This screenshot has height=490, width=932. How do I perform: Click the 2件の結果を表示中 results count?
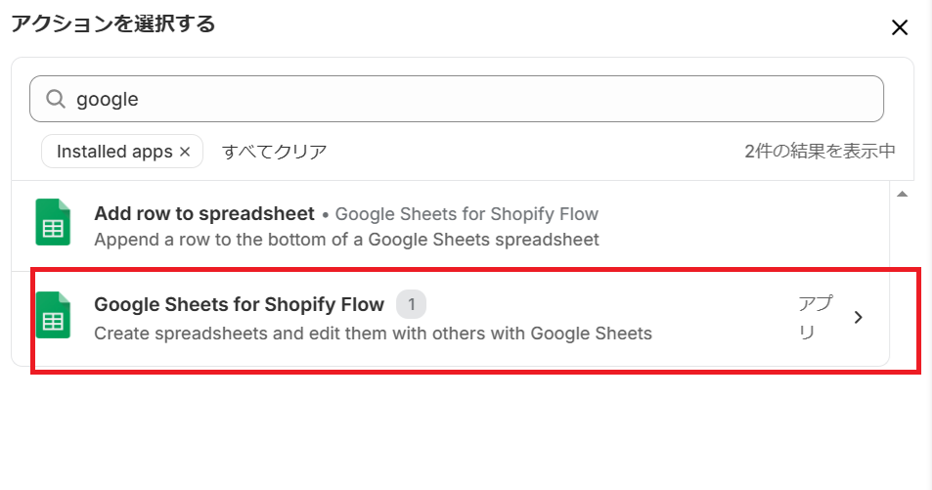[820, 151]
